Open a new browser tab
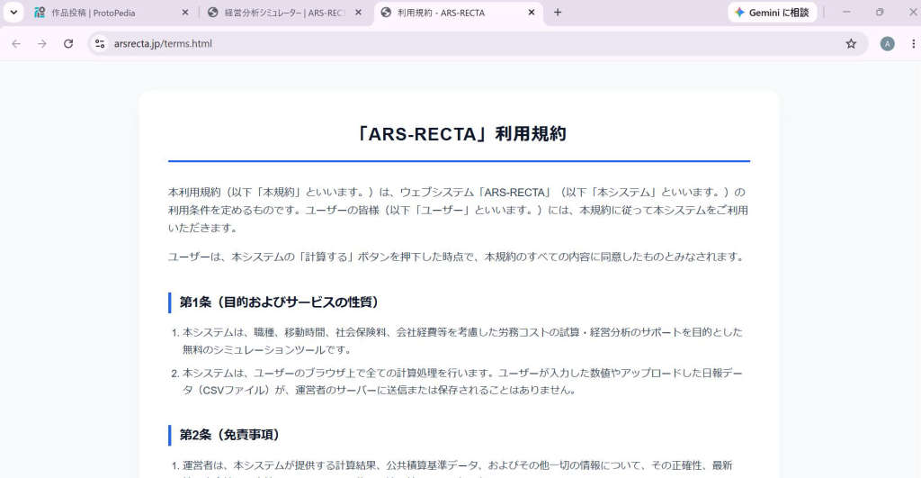The width and height of the screenshot is (921, 478). click(558, 13)
